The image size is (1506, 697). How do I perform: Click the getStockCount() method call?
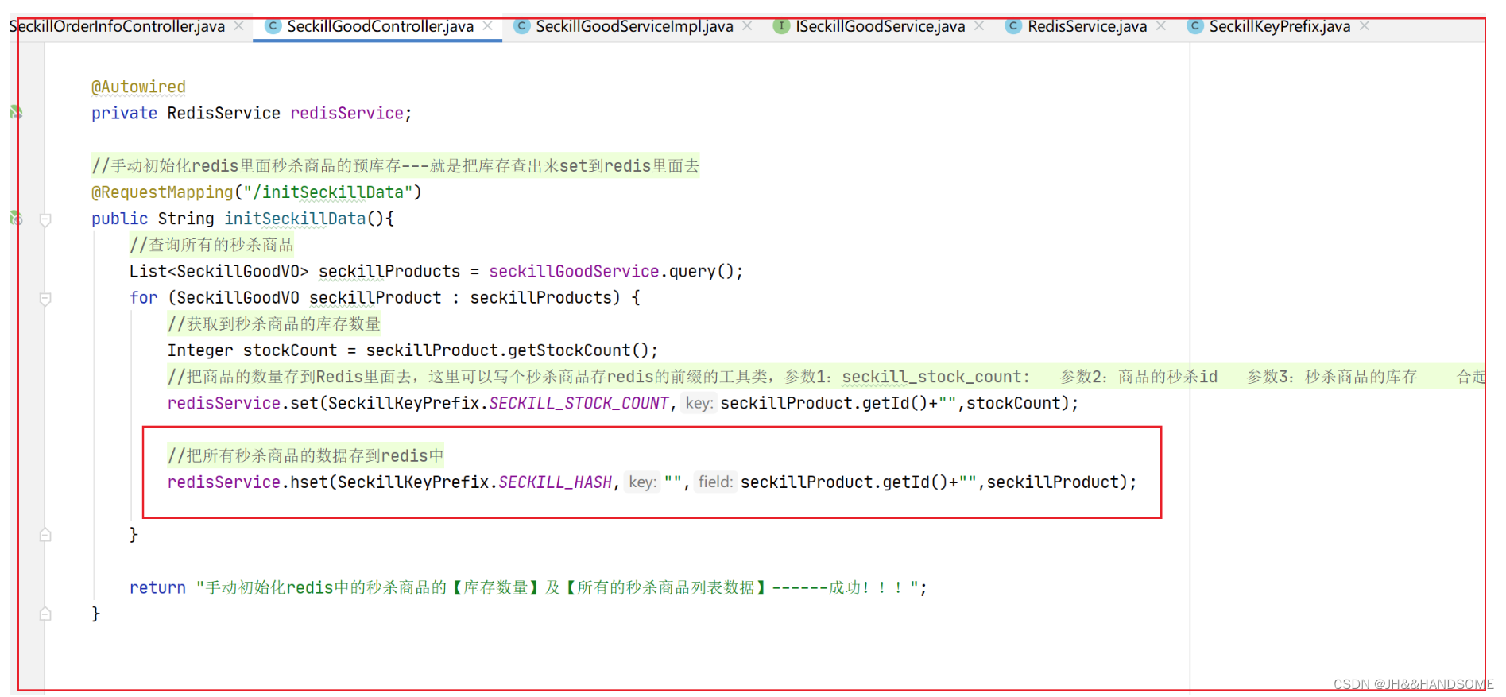coord(579,350)
